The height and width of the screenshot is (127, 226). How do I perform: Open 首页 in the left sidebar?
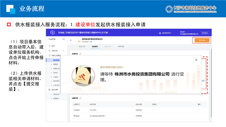click(x=53, y=46)
